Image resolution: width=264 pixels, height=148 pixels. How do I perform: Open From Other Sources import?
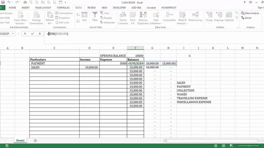click(20, 18)
